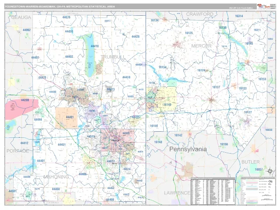Click ZIP code 44408
The image size is (280, 210).
point(110,199)
